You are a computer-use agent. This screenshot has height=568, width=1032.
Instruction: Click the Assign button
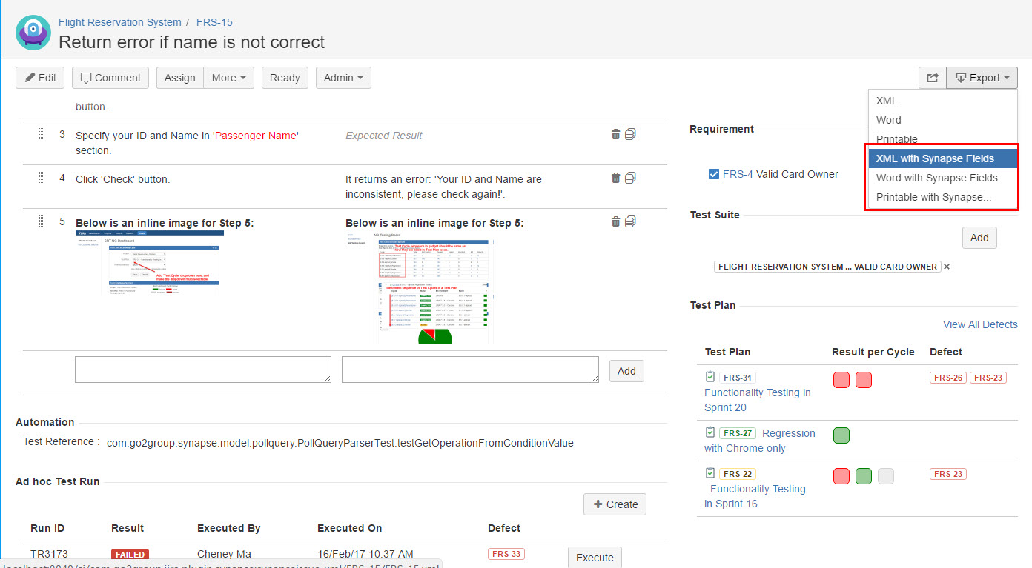click(180, 78)
